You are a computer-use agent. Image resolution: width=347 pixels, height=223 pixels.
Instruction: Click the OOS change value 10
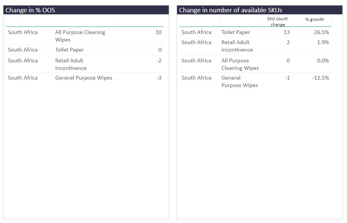pyautogui.click(x=158, y=32)
